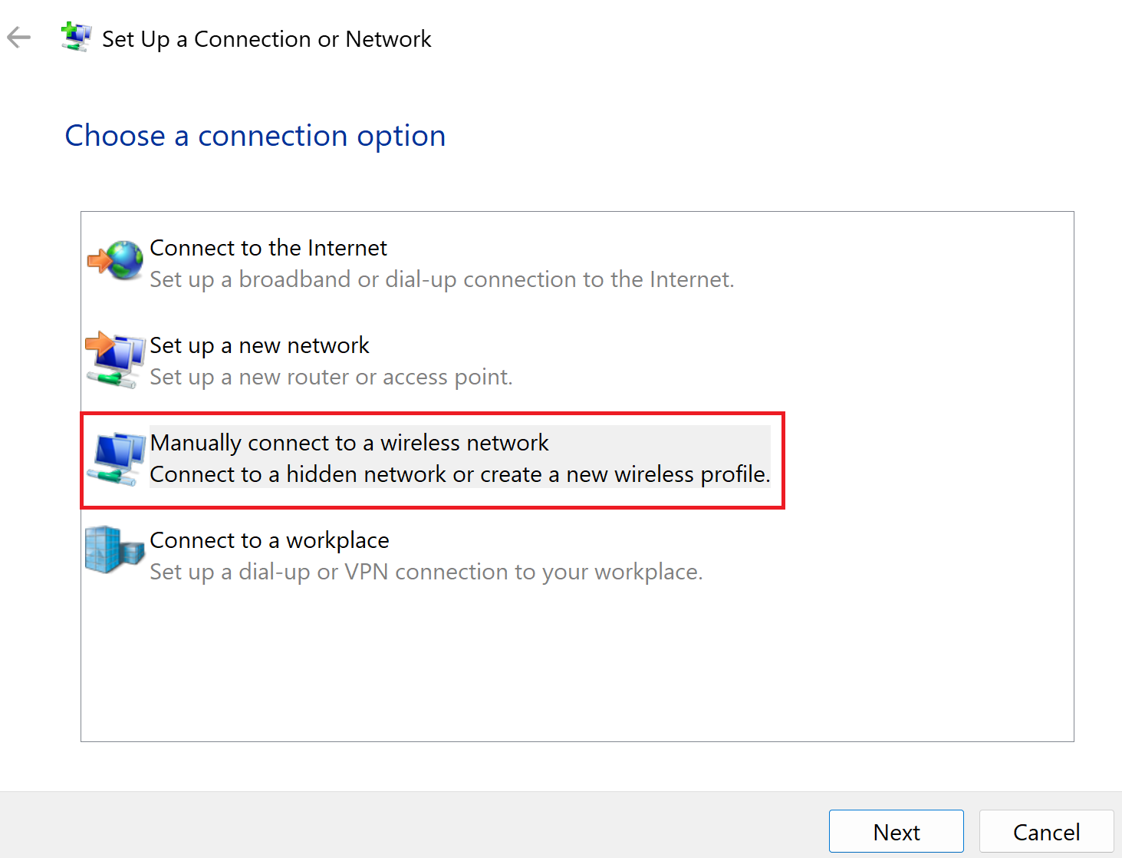The width and height of the screenshot is (1122, 858).
Task: Click the Choose a connection option heading
Action: pos(255,136)
